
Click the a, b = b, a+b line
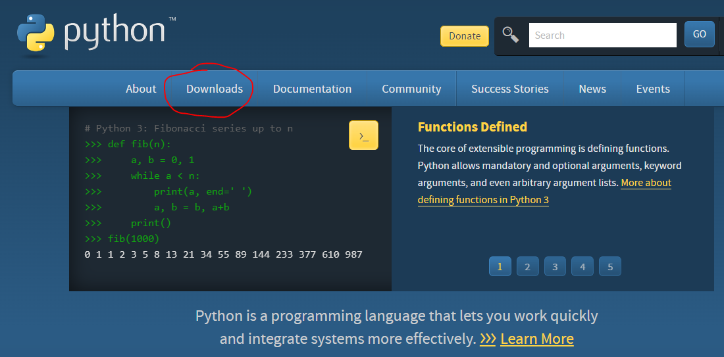click(x=157, y=208)
